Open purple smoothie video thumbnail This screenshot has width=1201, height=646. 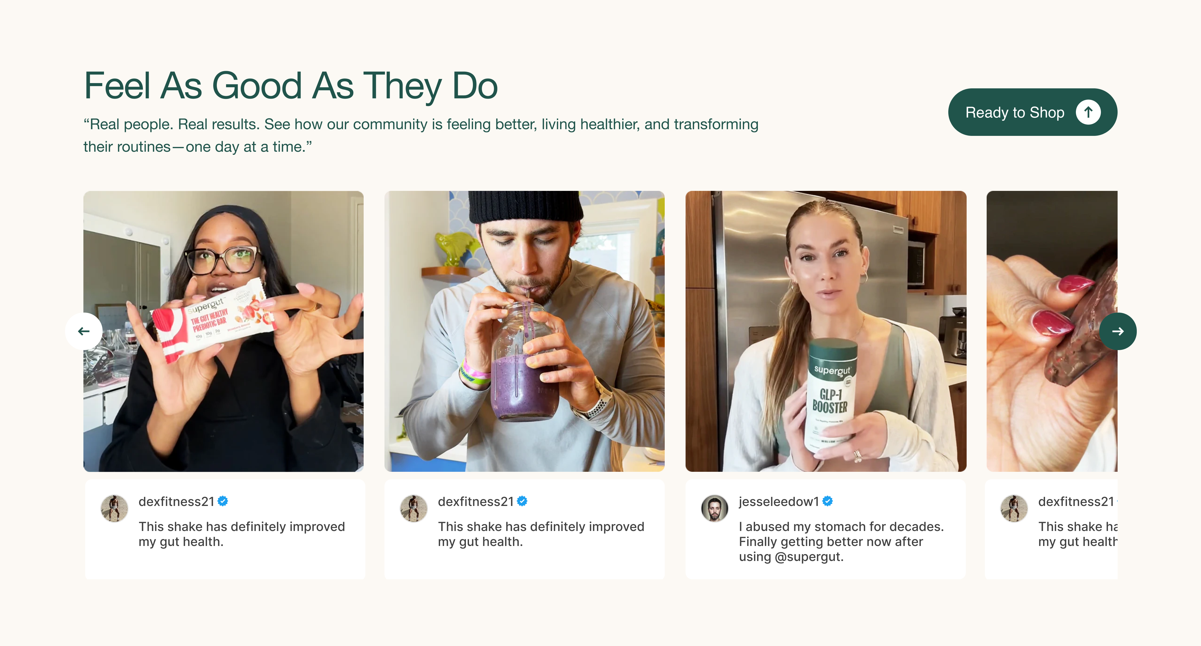point(524,331)
